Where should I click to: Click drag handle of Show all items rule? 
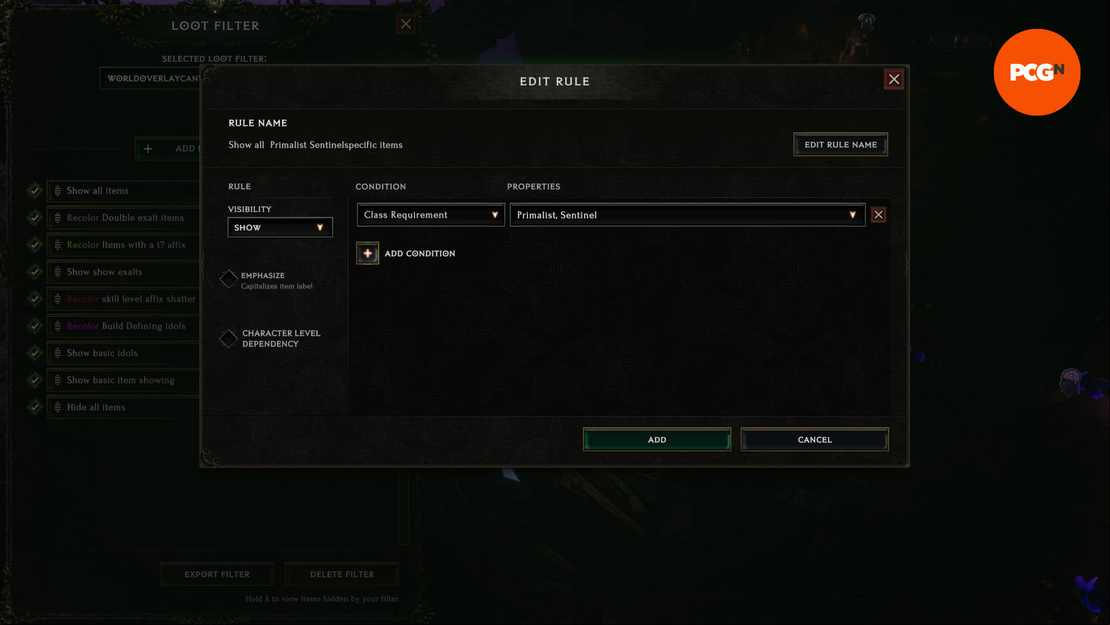pyautogui.click(x=58, y=191)
